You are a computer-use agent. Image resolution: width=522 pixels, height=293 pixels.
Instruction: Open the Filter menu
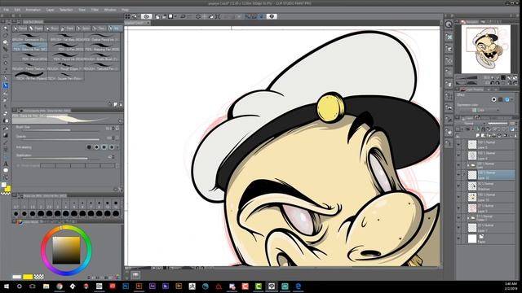pyautogui.click(x=95, y=10)
